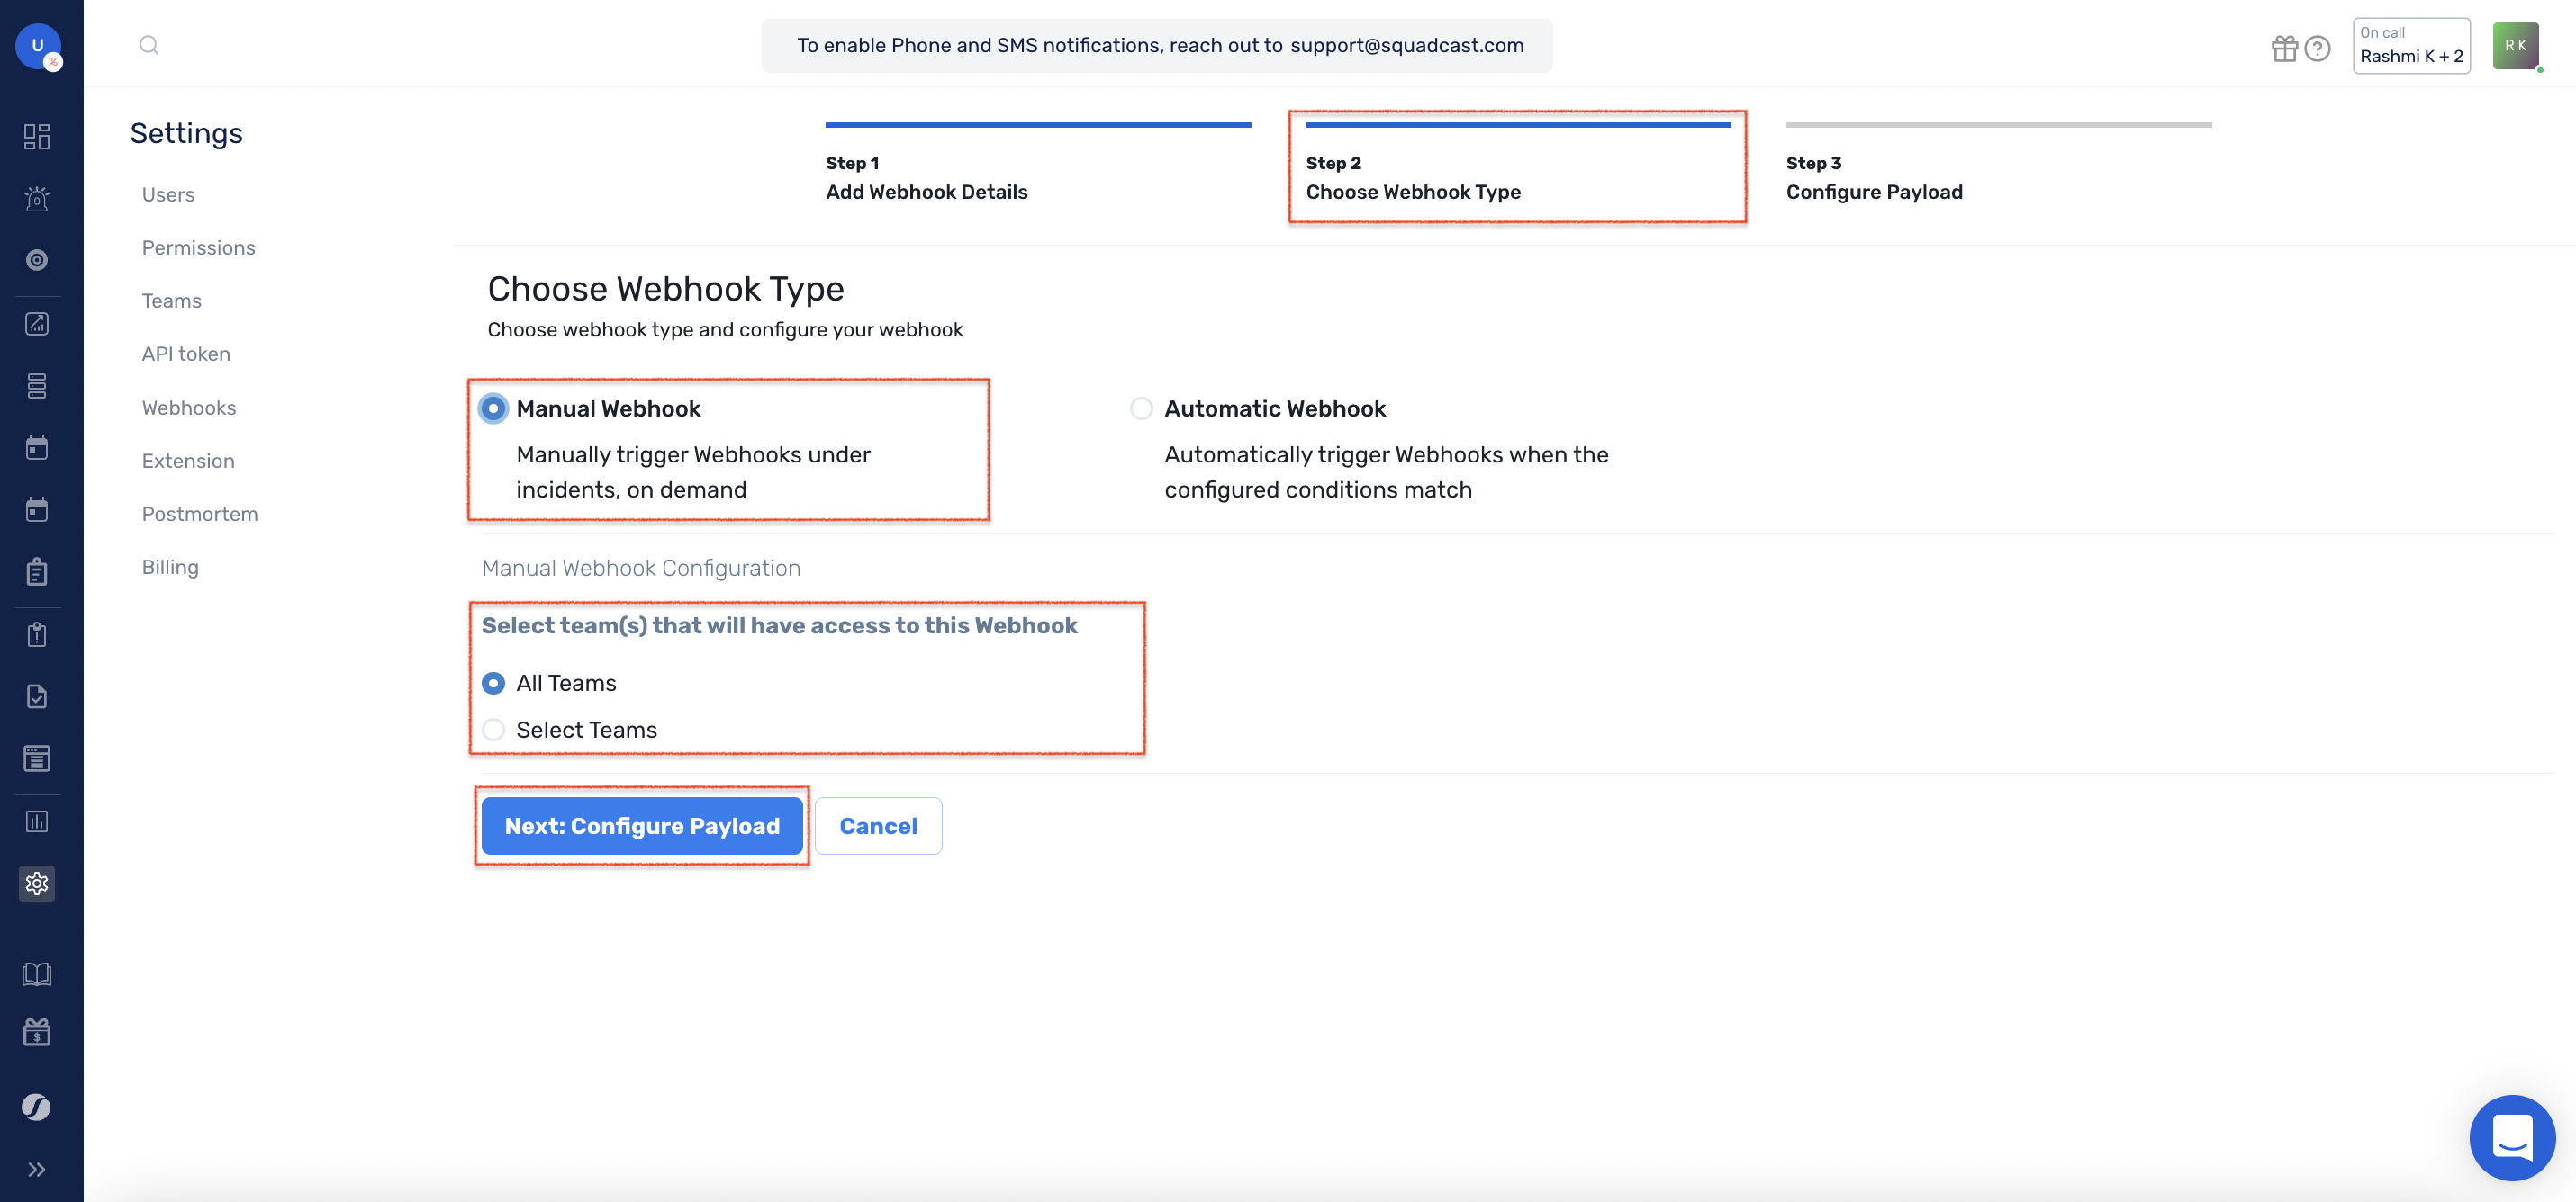This screenshot has height=1202, width=2576.
Task: Open the Analytics chart icon in sidebar
Action: pos(37,323)
